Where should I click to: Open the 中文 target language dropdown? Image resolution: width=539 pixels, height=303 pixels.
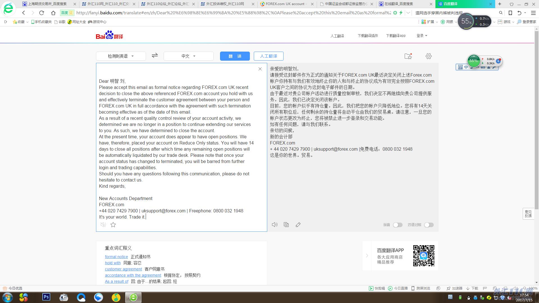coord(189,56)
